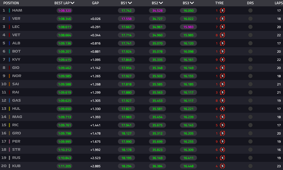Click the DRS indicator for RUS

(250, 158)
